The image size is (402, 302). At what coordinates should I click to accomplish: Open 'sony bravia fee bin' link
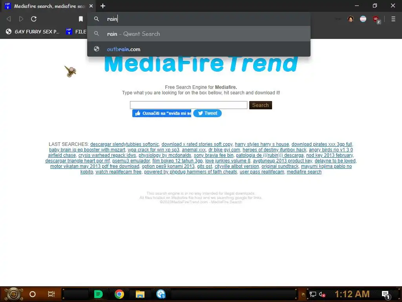(214, 155)
